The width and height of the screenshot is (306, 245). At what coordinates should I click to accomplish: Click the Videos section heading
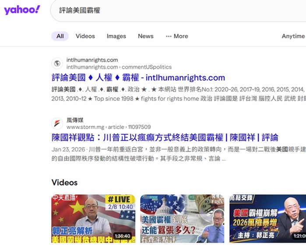(64, 183)
